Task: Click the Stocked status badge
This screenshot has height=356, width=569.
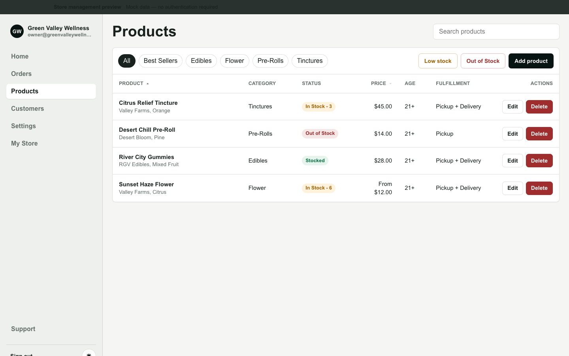Action: coord(315,161)
